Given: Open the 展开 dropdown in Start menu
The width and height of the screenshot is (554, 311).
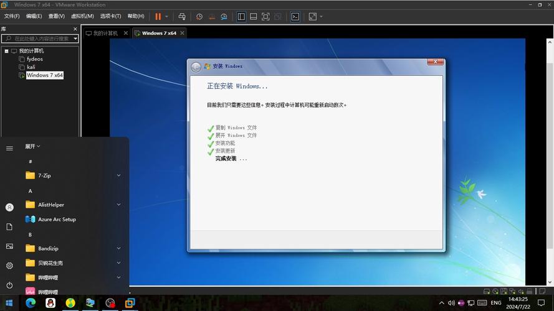Looking at the screenshot, I should tap(32, 146).
